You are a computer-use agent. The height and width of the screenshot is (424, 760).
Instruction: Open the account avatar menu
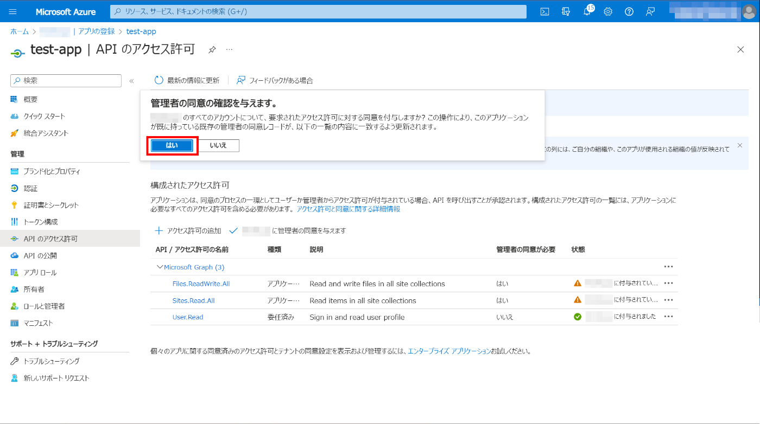coord(748,11)
